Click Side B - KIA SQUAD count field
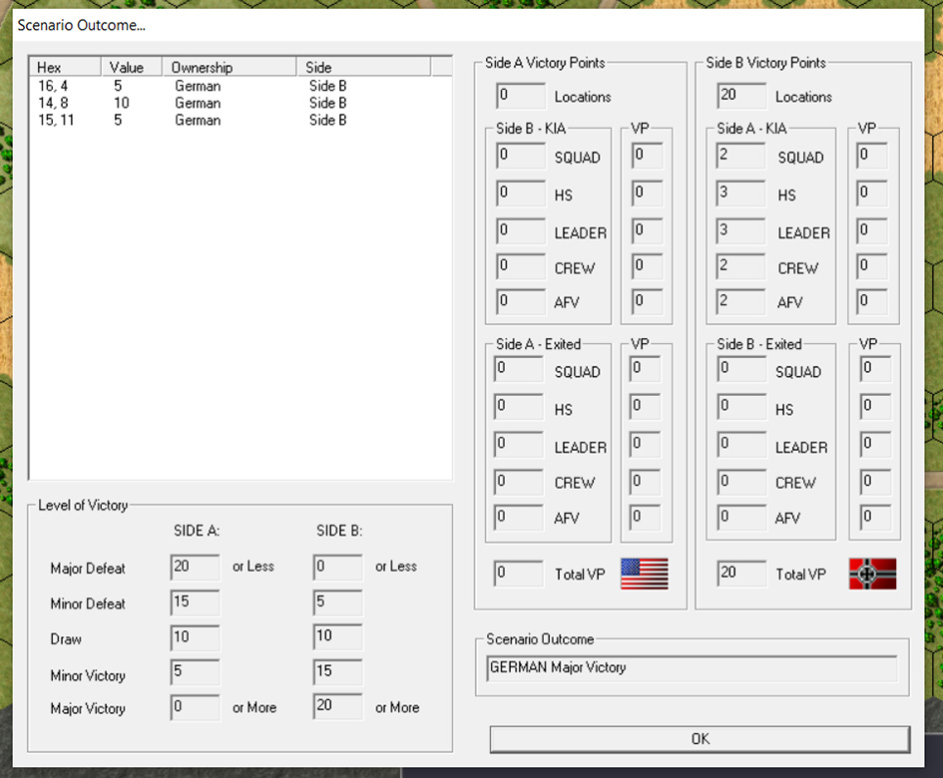Image resolution: width=943 pixels, height=778 pixels. 521,156
